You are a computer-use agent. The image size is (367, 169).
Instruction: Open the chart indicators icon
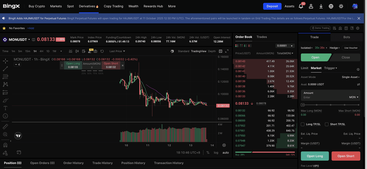[71, 51]
